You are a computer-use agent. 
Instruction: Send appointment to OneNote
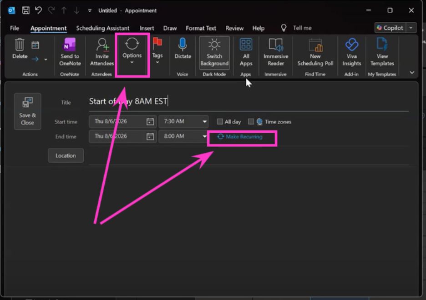[x=70, y=52]
